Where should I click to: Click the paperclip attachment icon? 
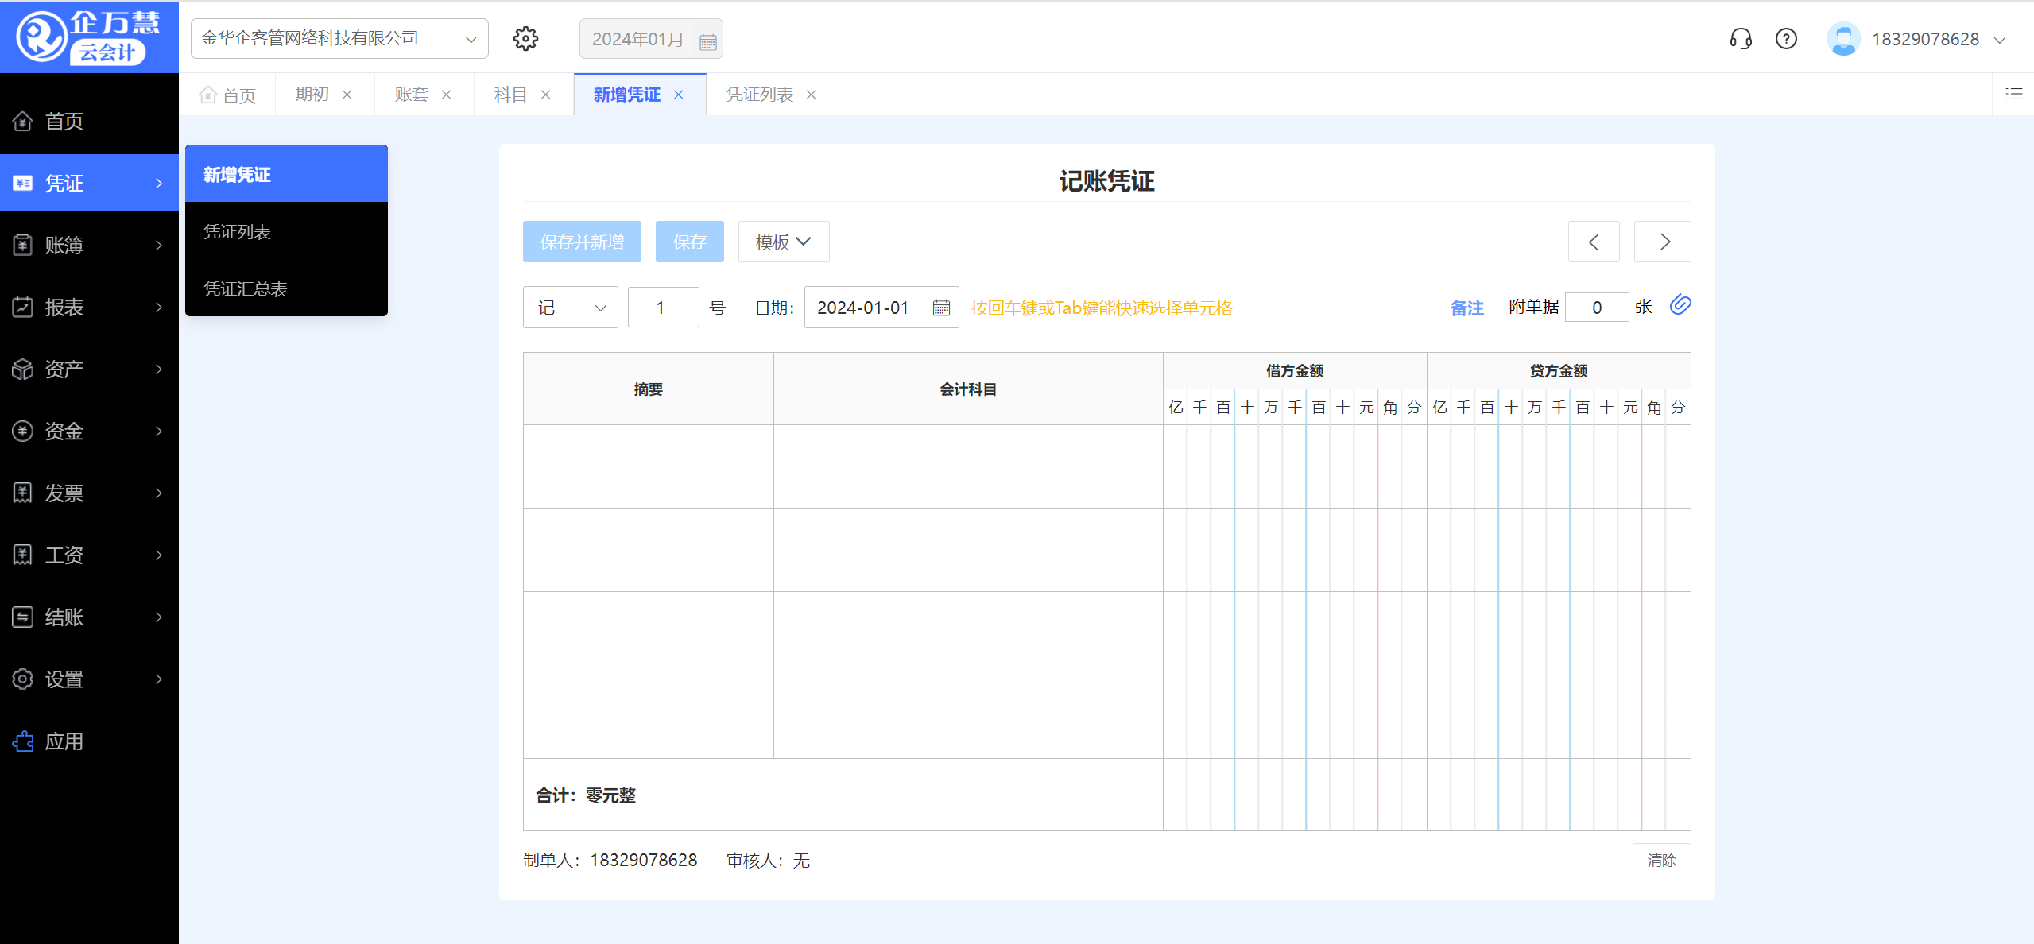(x=1680, y=305)
